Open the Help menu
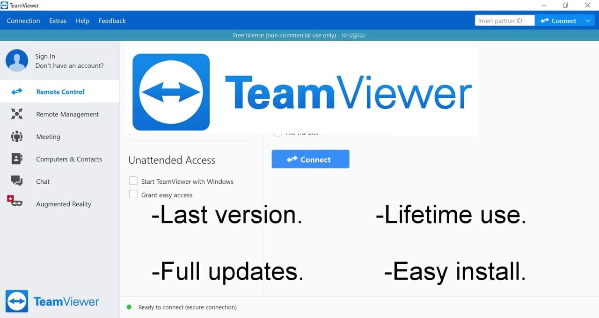 pyautogui.click(x=82, y=21)
